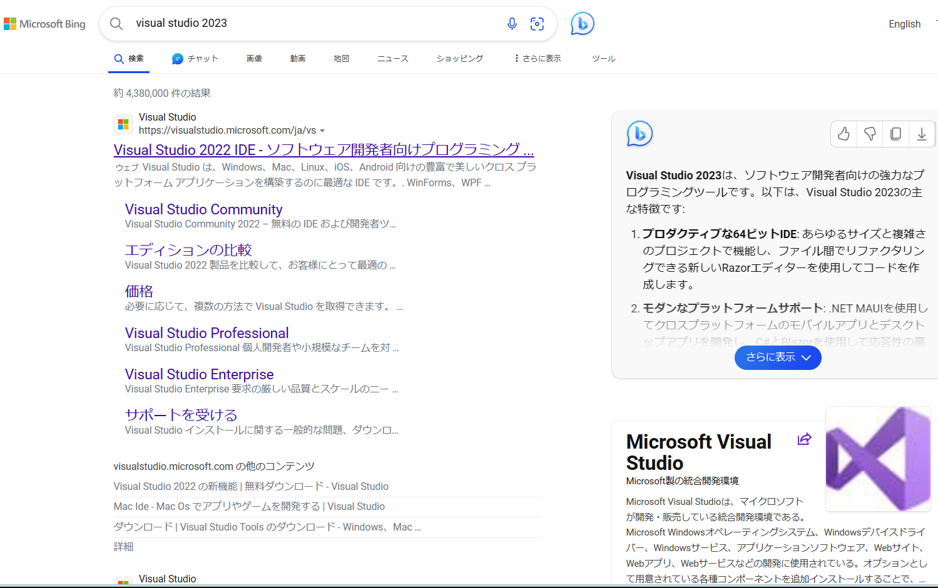Like the answer with the thumbs up icon

click(844, 134)
